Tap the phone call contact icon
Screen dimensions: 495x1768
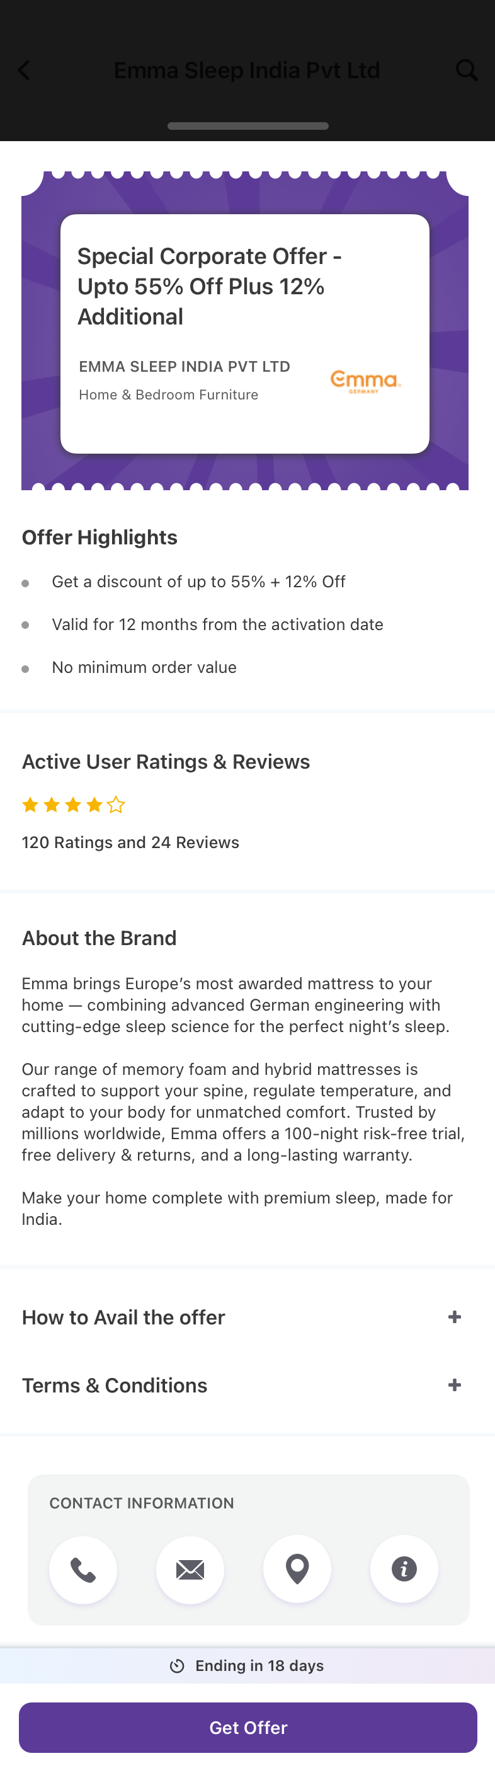click(x=83, y=1570)
